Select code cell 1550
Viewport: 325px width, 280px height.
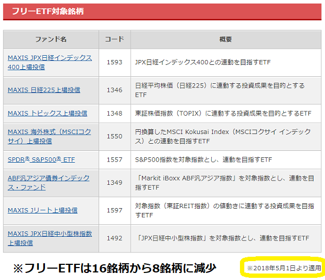tap(115, 136)
